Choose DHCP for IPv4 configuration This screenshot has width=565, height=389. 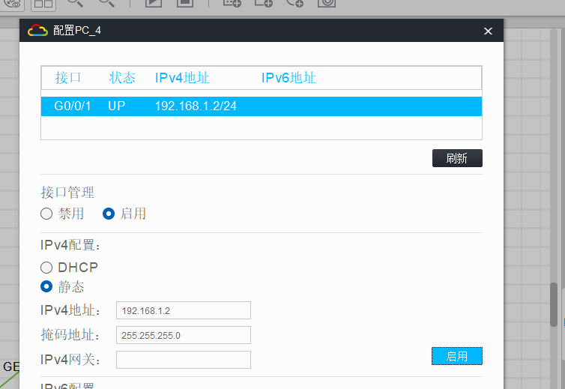point(46,268)
